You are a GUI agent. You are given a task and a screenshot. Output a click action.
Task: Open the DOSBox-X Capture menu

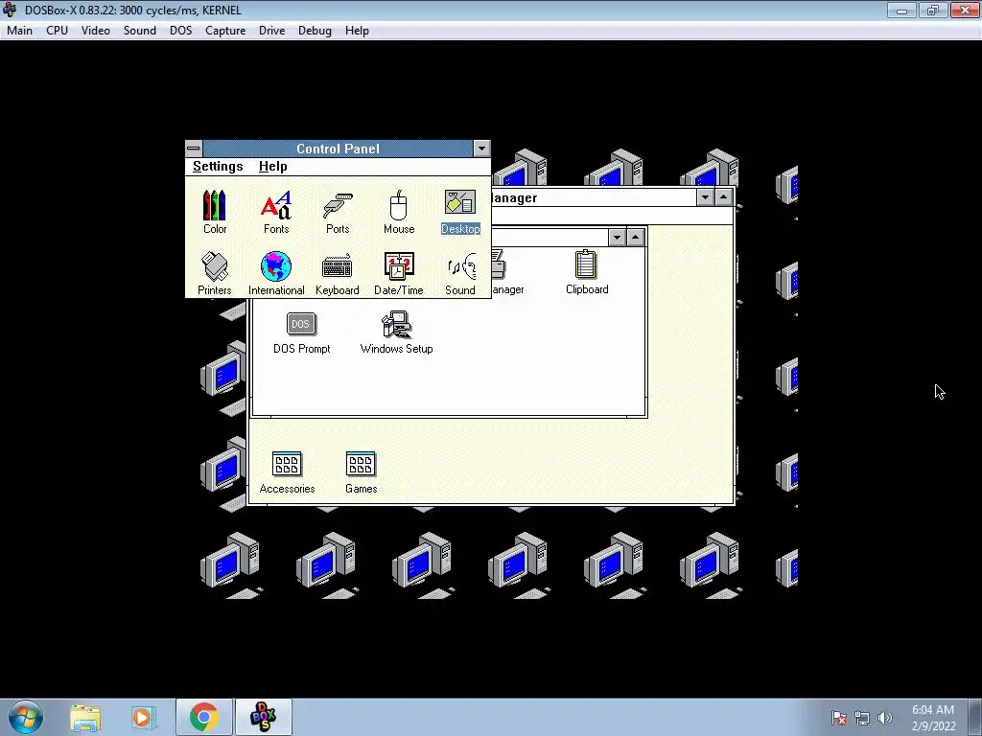click(x=225, y=31)
